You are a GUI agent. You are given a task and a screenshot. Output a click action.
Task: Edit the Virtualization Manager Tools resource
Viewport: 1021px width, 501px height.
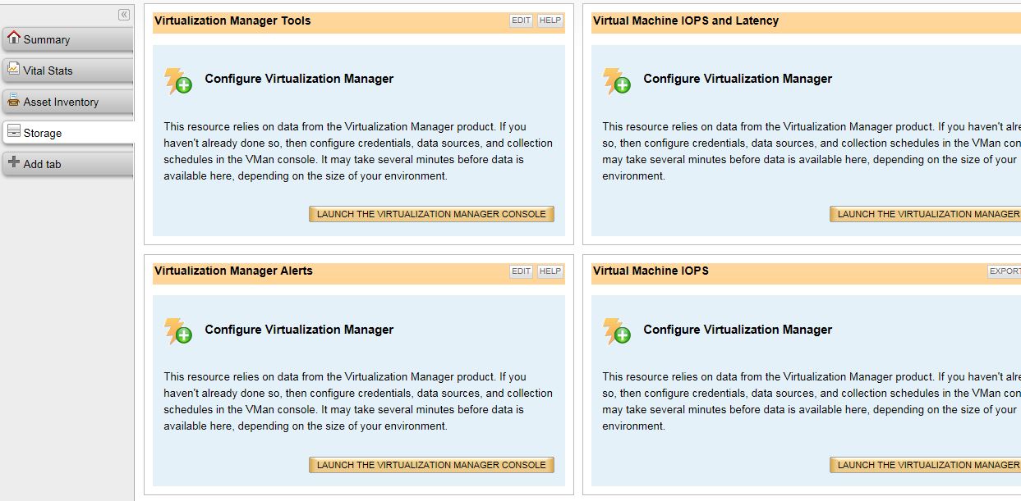click(x=521, y=20)
